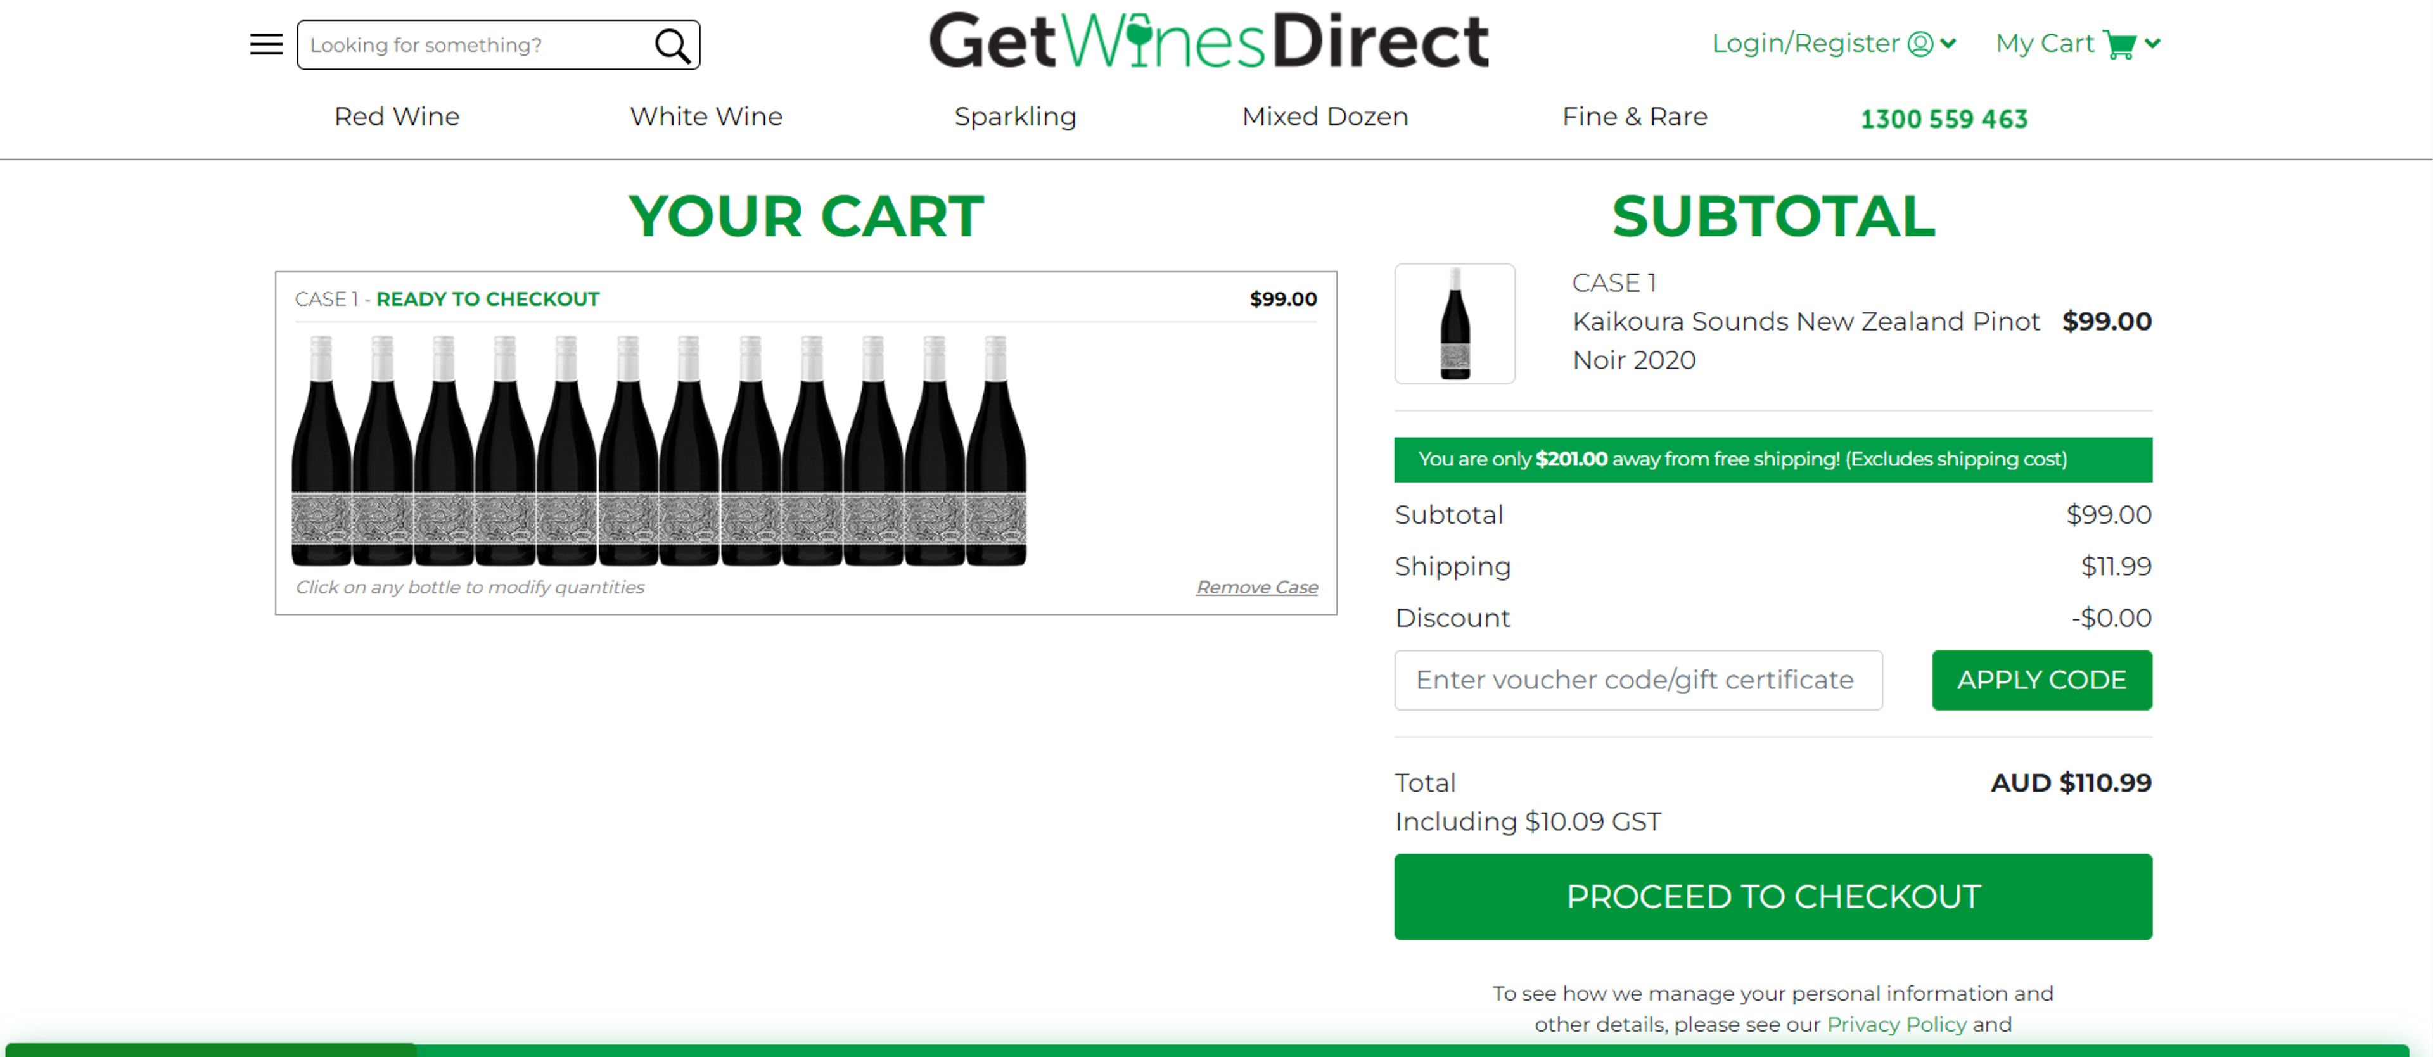Click the Remove Case link
This screenshot has width=2433, height=1057.
point(1256,587)
